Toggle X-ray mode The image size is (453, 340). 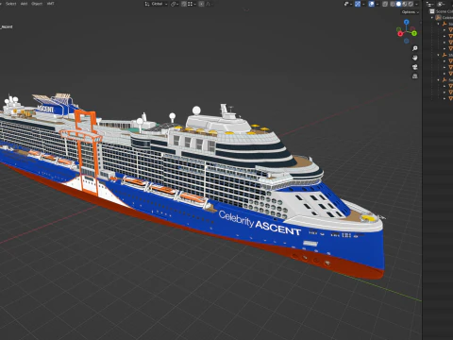[x=385, y=4]
